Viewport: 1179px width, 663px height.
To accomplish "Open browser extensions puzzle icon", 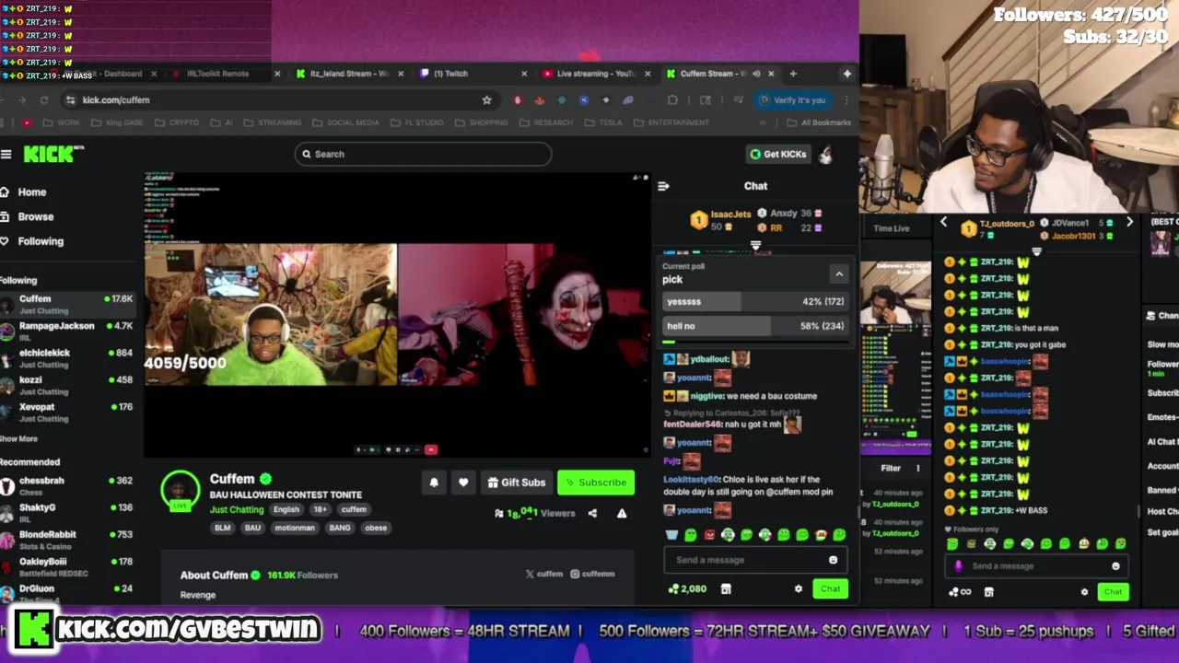I will 672,100.
